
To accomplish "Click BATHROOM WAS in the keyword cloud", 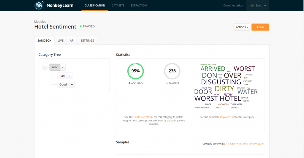I will point(208,65).
